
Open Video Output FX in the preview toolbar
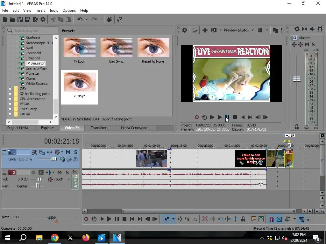[205, 30]
